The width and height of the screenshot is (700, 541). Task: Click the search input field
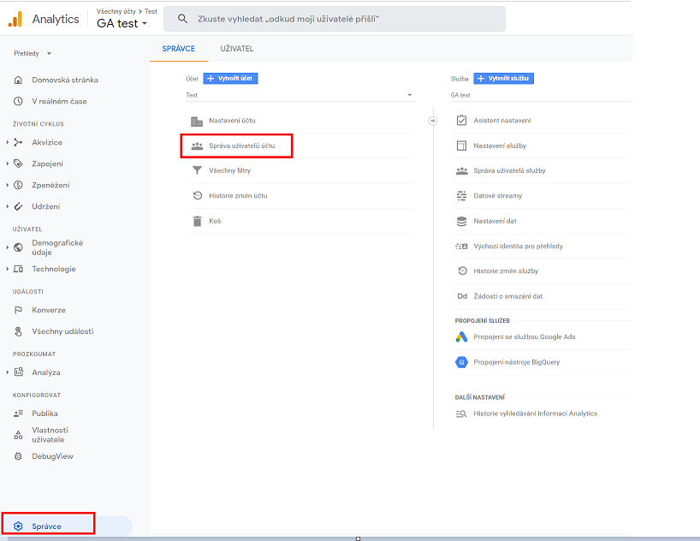(335, 19)
